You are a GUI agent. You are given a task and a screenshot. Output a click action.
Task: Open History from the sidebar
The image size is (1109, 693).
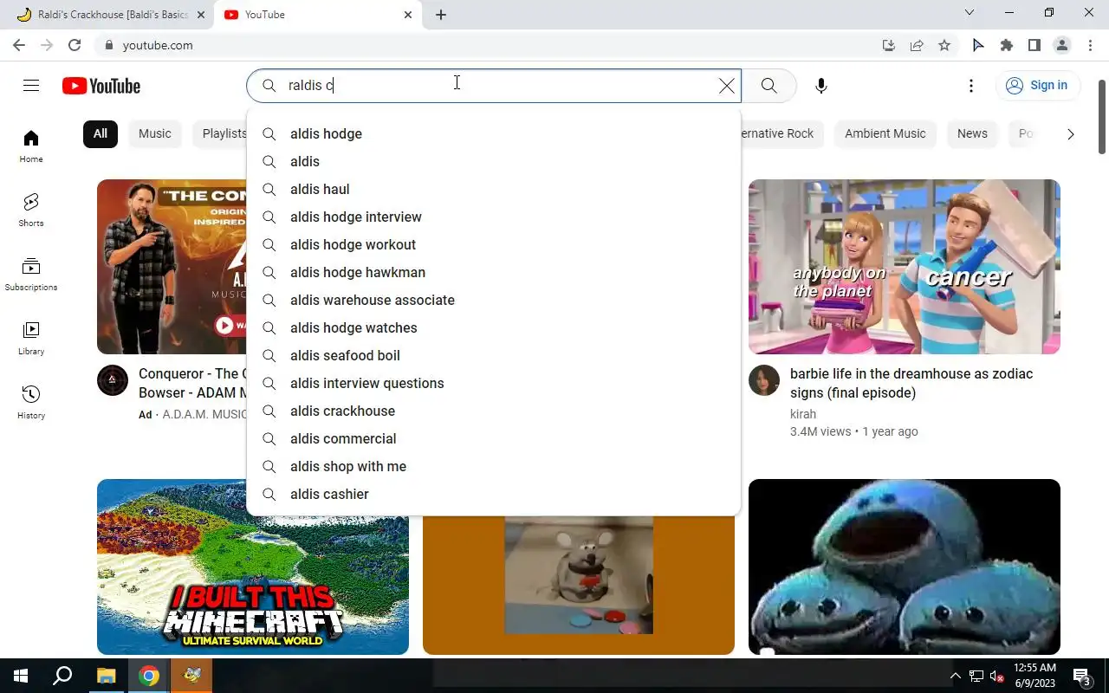pos(31,403)
